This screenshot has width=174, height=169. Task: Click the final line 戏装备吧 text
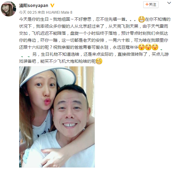pyautogui.click(x=57, y=61)
